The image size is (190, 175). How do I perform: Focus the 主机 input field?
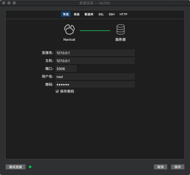point(95,61)
